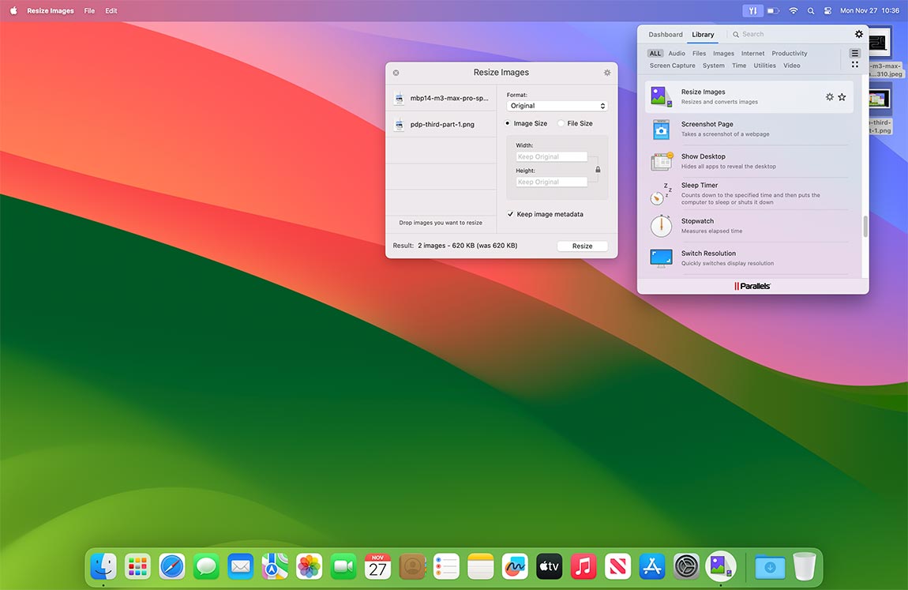The height and width of the screenshot is (590, 908).
Task: Click the Parallels logo at panel bottom
Action: click(752, 285)
